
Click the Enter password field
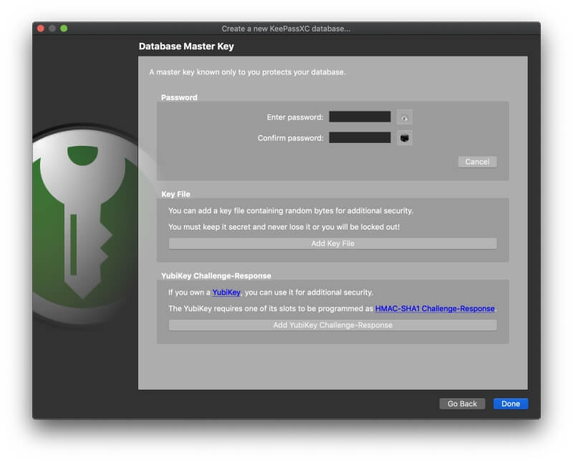click(x=360, y=117)
